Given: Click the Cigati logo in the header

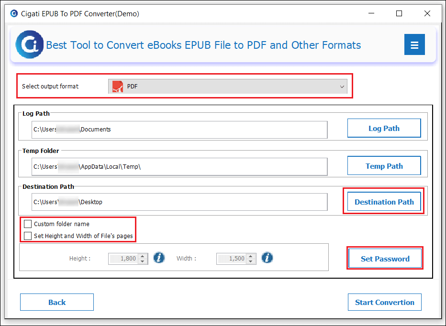Looking at the screenshot, I should (x=30, y=44).
